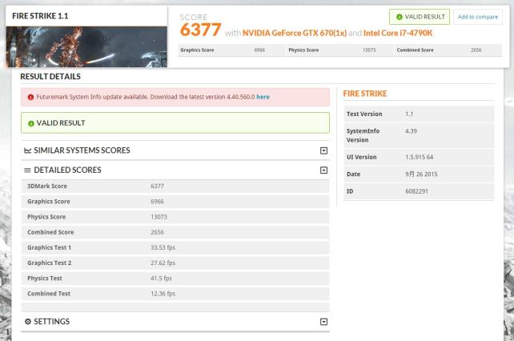Select Combined Score 2656 in header bar
This screenshot has height=341, width=514.
[x=448, y=50]
